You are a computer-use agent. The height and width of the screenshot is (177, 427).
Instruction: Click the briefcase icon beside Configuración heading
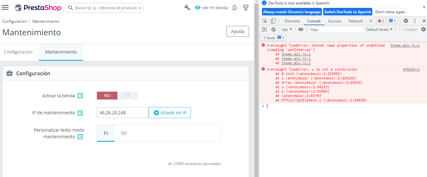pyautogui.click(x=10, y=73)
